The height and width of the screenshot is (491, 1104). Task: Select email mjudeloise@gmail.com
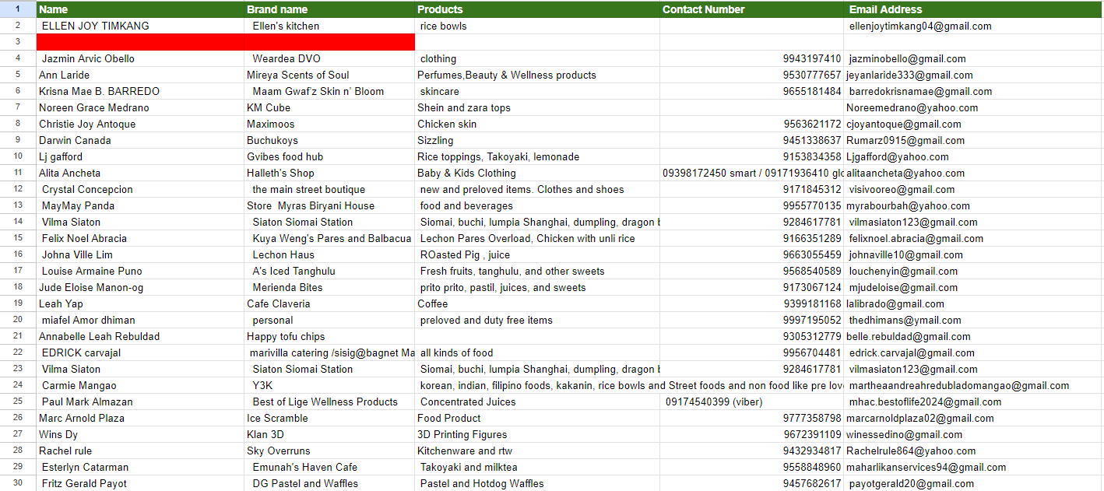[x=974, y=287]
